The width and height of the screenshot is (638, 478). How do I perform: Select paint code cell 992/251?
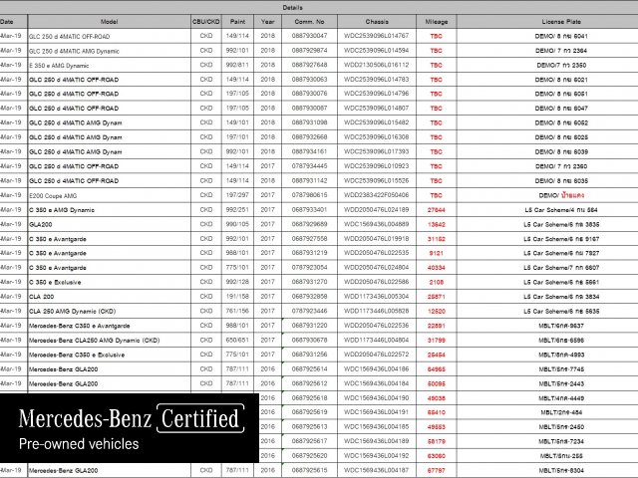point(237,210)
